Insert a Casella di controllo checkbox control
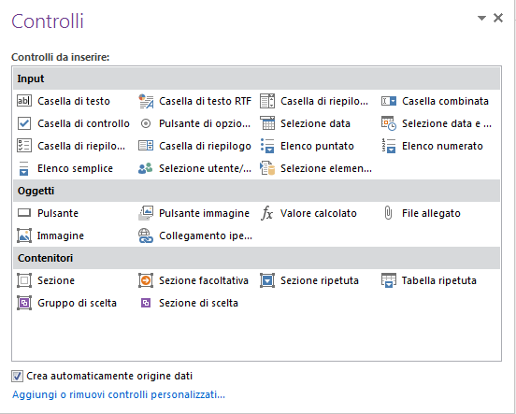This screenshot has height=414, width=516. (74, 123)
